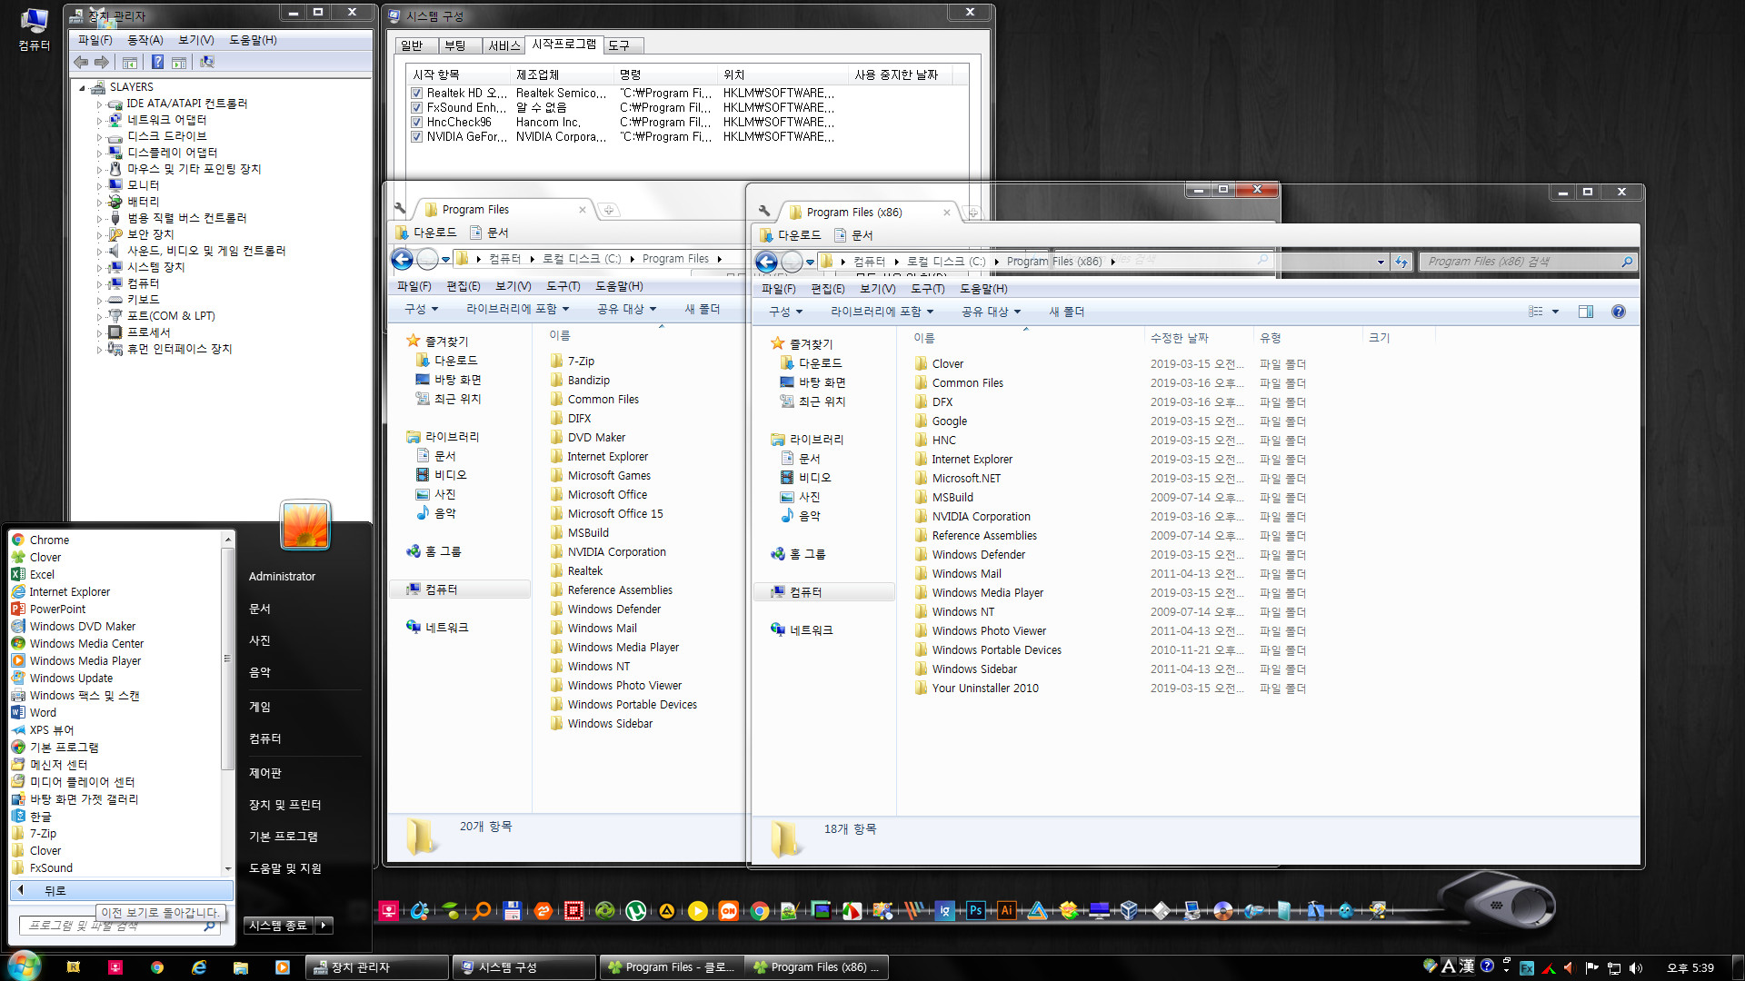Click Device Manager back arrow toolbar icon
Image resolution: width=1745 pixels, height=981 pixels.
tap(81, 62)
